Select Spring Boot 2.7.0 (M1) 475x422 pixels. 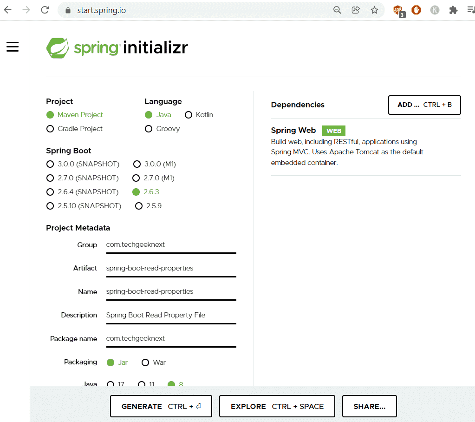click(153, 178)
